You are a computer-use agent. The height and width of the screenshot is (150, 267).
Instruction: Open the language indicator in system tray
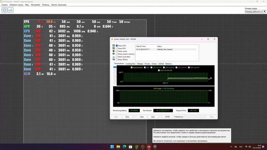(x=241, y=147)
